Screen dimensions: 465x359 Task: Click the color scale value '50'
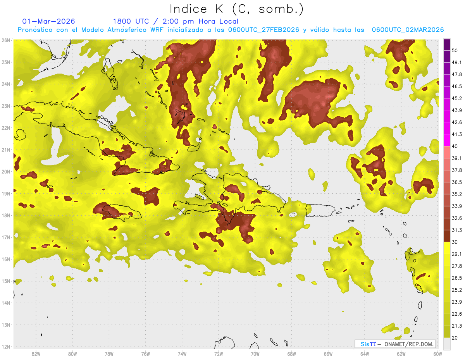(x=455, y=50)
